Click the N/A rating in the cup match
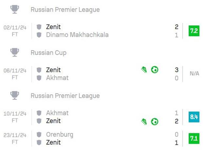 [194, 74]
